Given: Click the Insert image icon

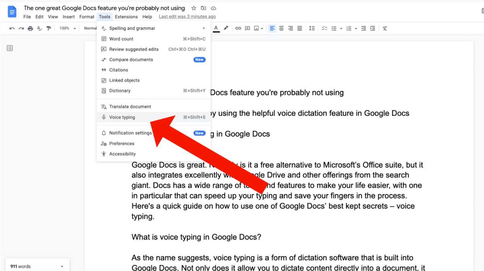Looking at the screenshot, I should (257, 29).
